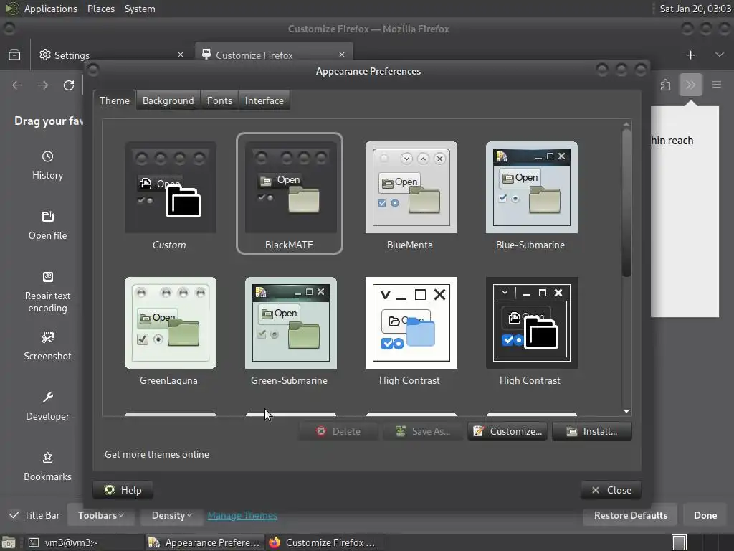Click the Delete theme button
This screenshot has height=551, width=734.
click(338, 431)
